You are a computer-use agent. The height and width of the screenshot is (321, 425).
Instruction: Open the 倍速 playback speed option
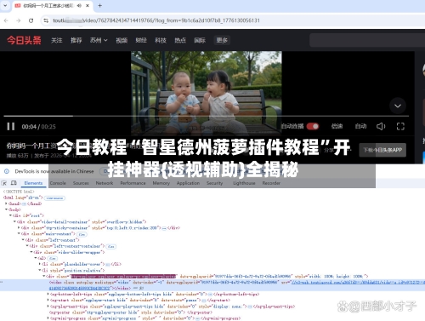(x=337, y=126)
